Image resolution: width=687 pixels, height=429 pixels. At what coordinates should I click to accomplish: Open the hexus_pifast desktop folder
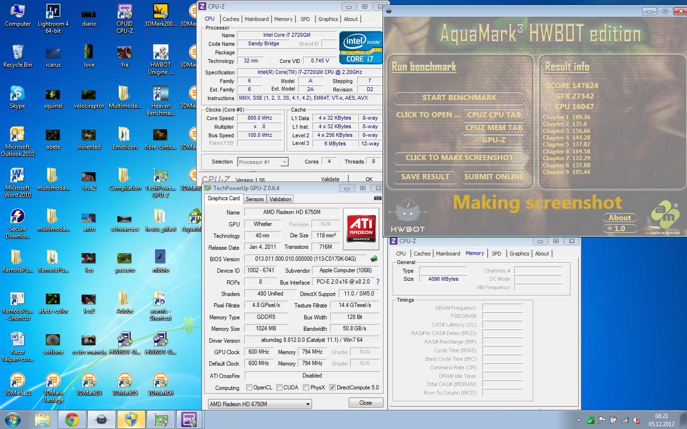[160, 220]
